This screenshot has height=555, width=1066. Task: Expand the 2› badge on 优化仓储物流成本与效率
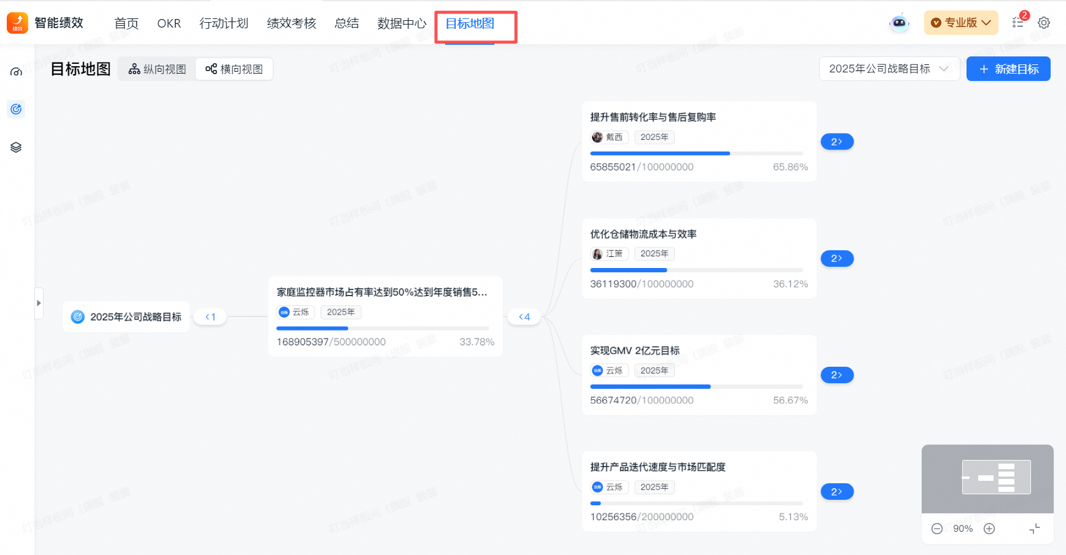pyautogui.click(x=837, y=258)
